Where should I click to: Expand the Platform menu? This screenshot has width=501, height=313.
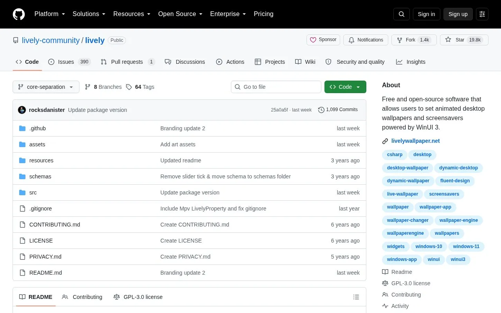[x=50, y=14]
